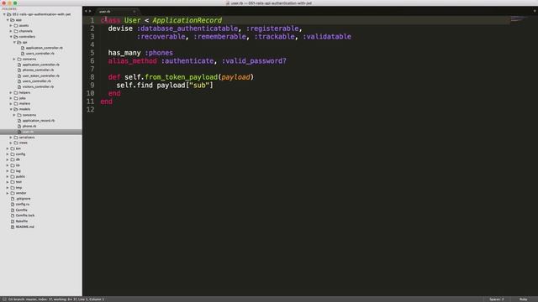Expand the helpers folder arrow

[11, 92]
